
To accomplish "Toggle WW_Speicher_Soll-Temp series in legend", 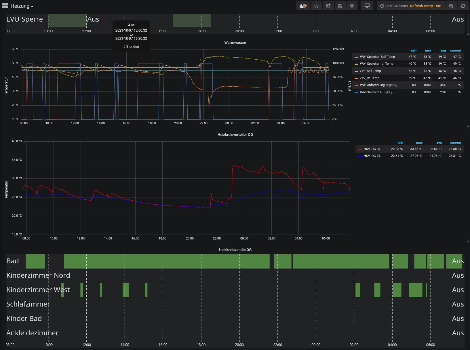I will 377,57.
